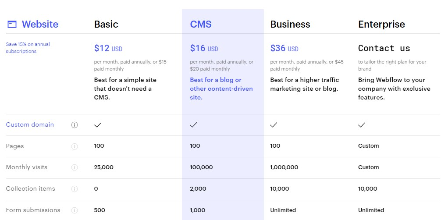Select the Basic plan heading

point(106,25)
